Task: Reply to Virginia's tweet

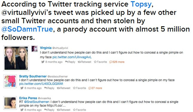Action: [70, 62]
